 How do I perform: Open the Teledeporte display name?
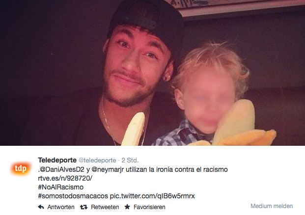[57, 160]
